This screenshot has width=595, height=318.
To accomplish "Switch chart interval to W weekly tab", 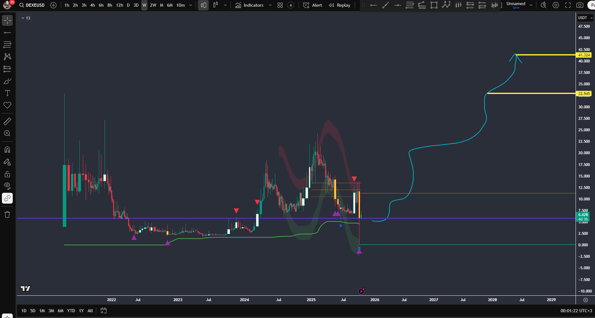I will click(144, 5).
